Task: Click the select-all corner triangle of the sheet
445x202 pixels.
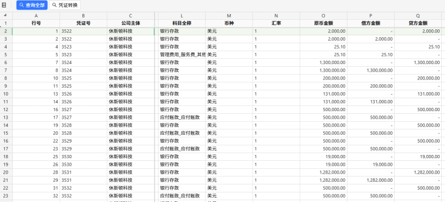Action: [5, 15]
